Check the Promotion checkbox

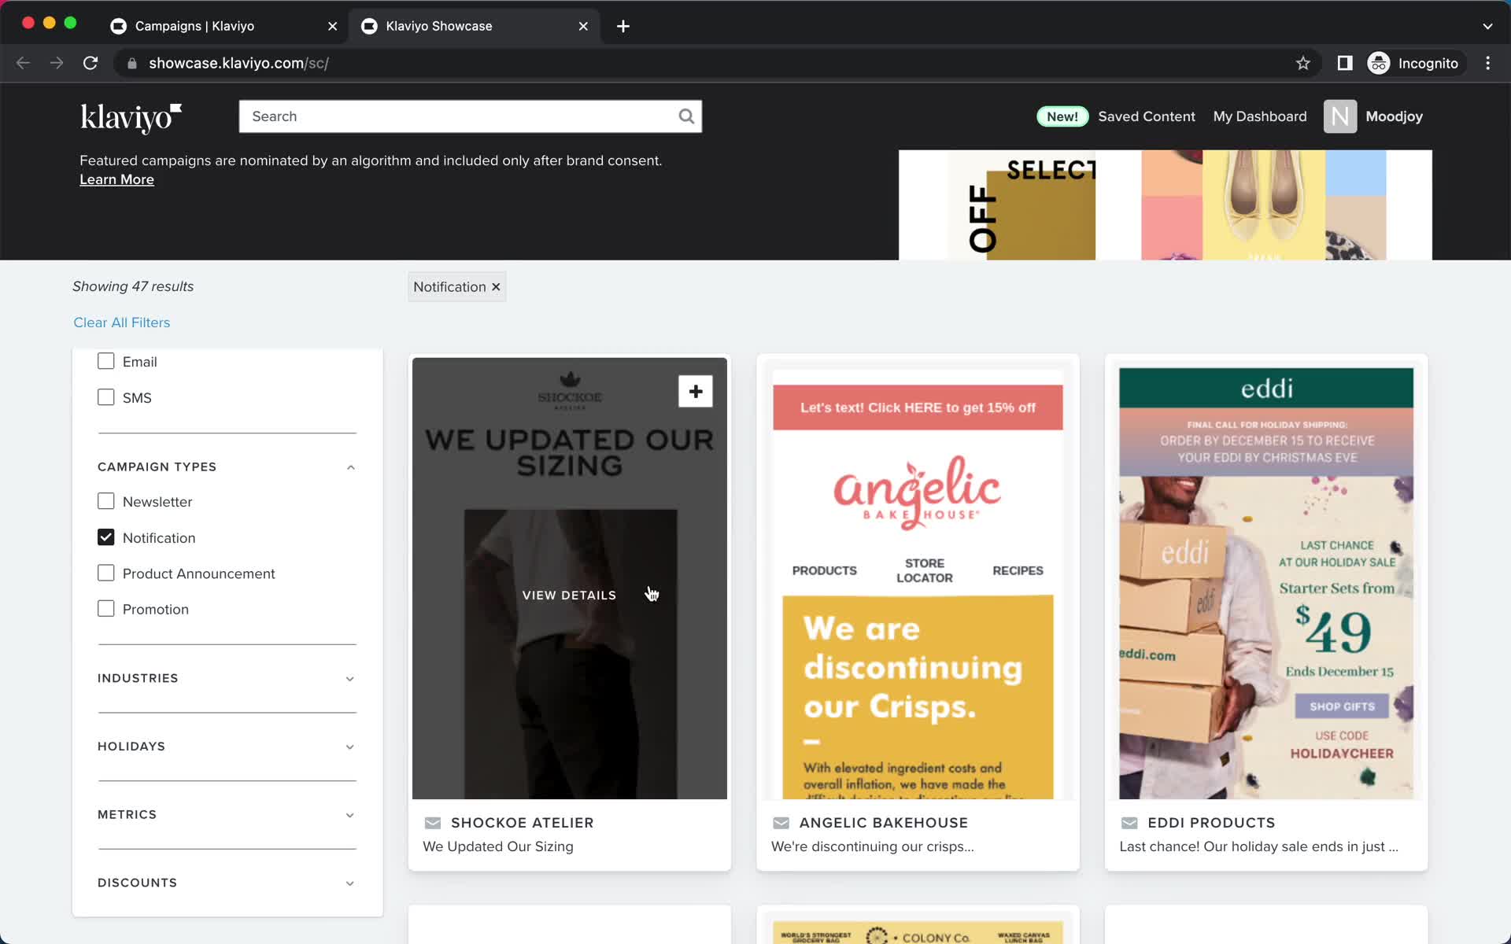(x=105, y=609)
